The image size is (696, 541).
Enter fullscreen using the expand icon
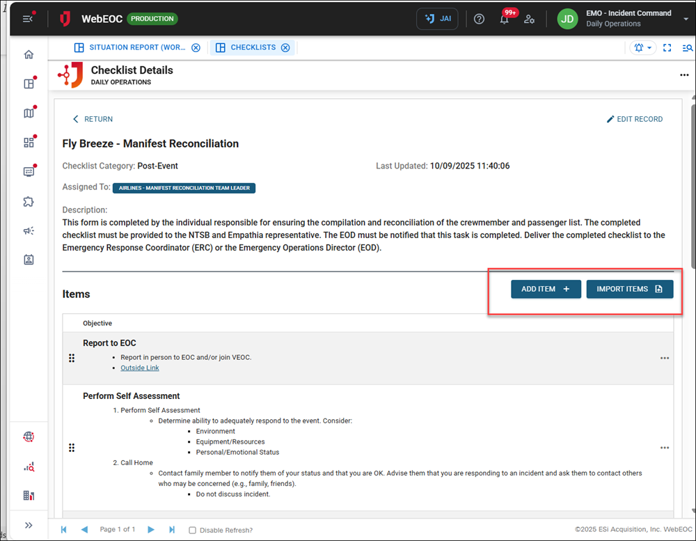pos(667,47)
